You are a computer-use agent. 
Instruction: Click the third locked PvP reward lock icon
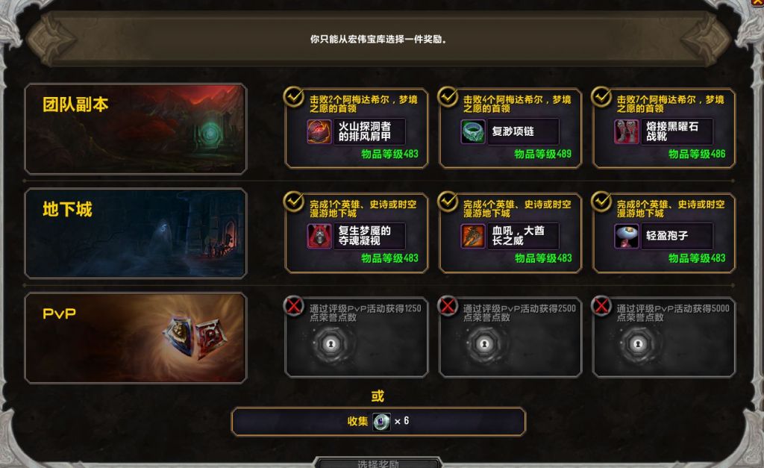click(x=638, y=344)
